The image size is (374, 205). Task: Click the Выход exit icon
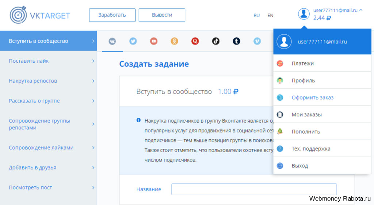coord(280,166)
